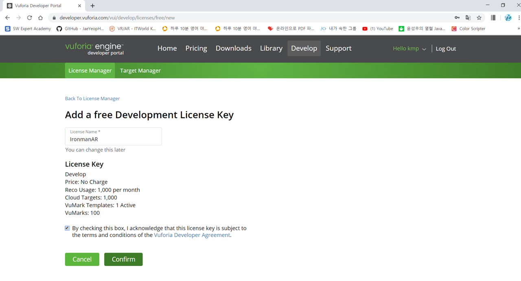Click the striped extension icon in toolbar
The height and width of the screenshot is (281, 521).
(x=493, y=18)
